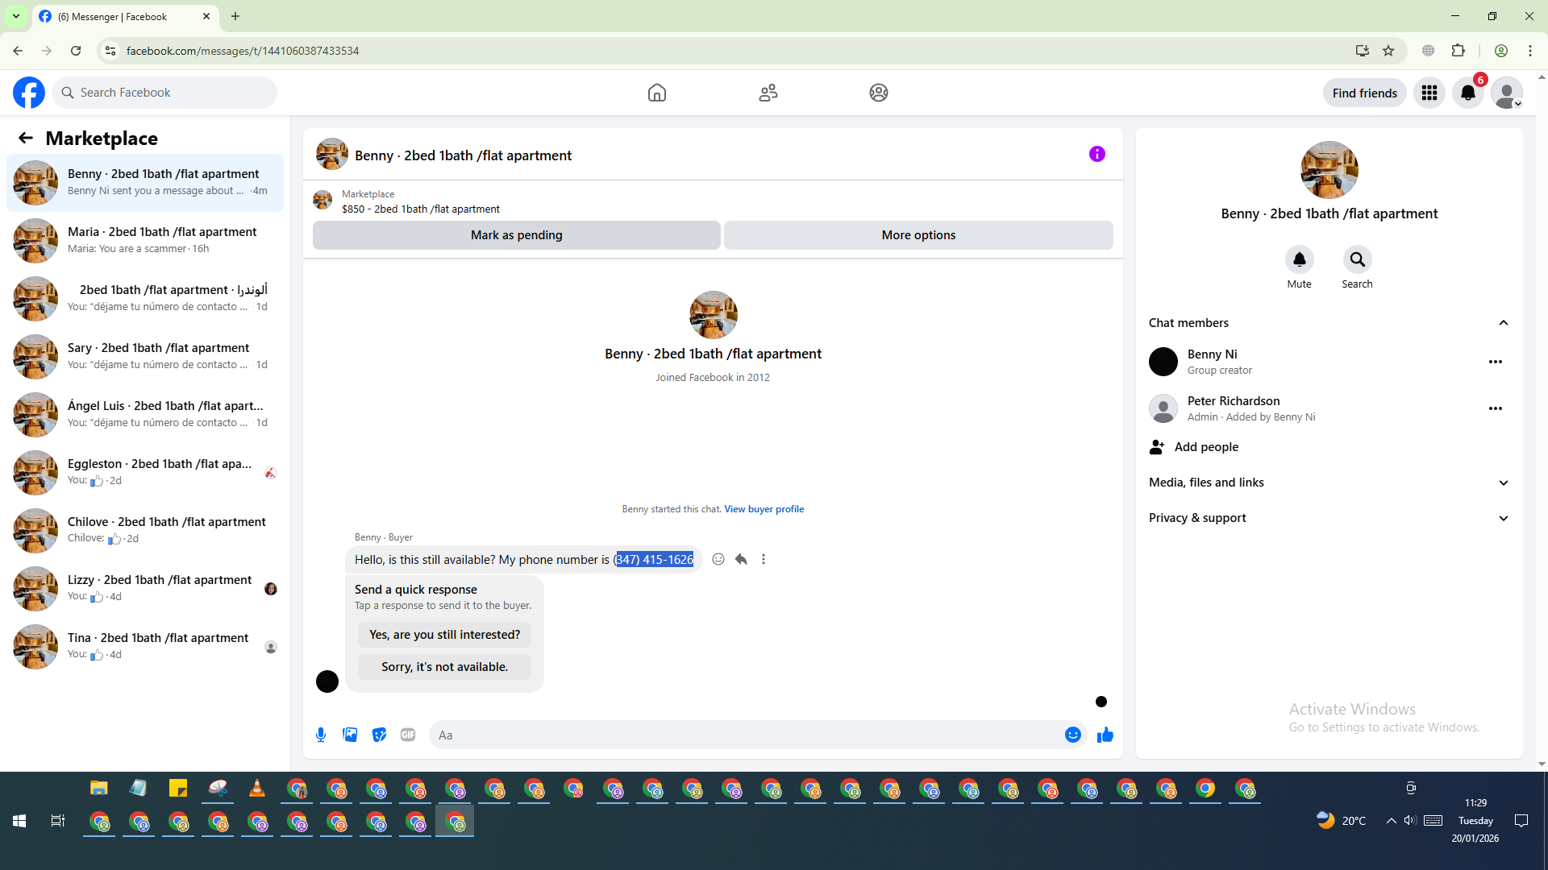This screenshot has height=870, width=1548.
Task: Show hidden system tray icons
Action: tap(1391, 821)
